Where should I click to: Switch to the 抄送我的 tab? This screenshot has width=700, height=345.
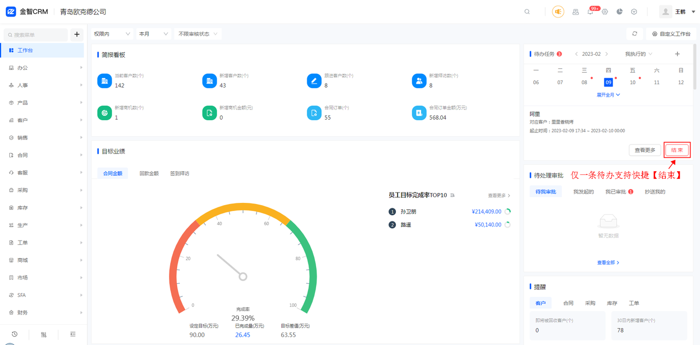[655, 192]
